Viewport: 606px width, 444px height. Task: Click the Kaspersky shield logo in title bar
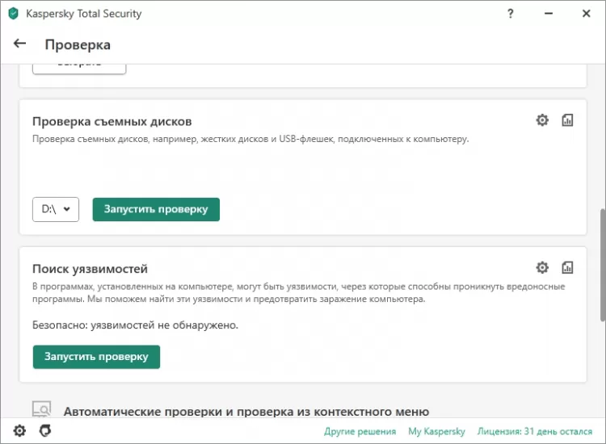[13, 14]
